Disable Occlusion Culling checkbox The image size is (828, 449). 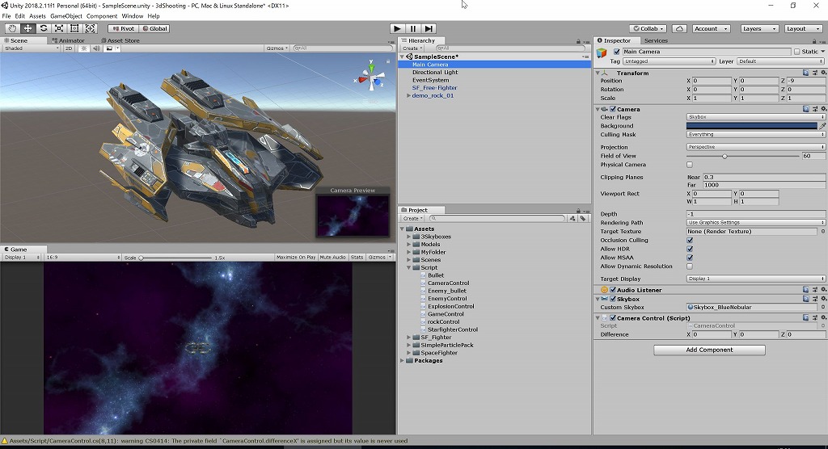[x=690, y=240]
